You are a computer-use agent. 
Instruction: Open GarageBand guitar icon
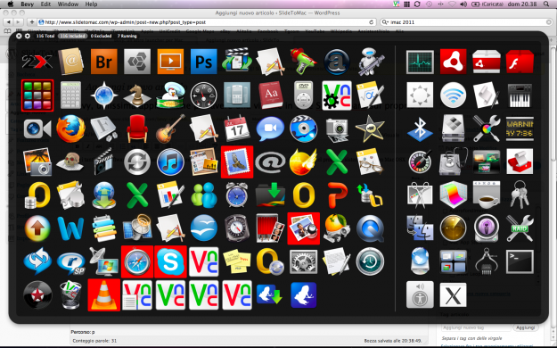[x=170, y=128]
